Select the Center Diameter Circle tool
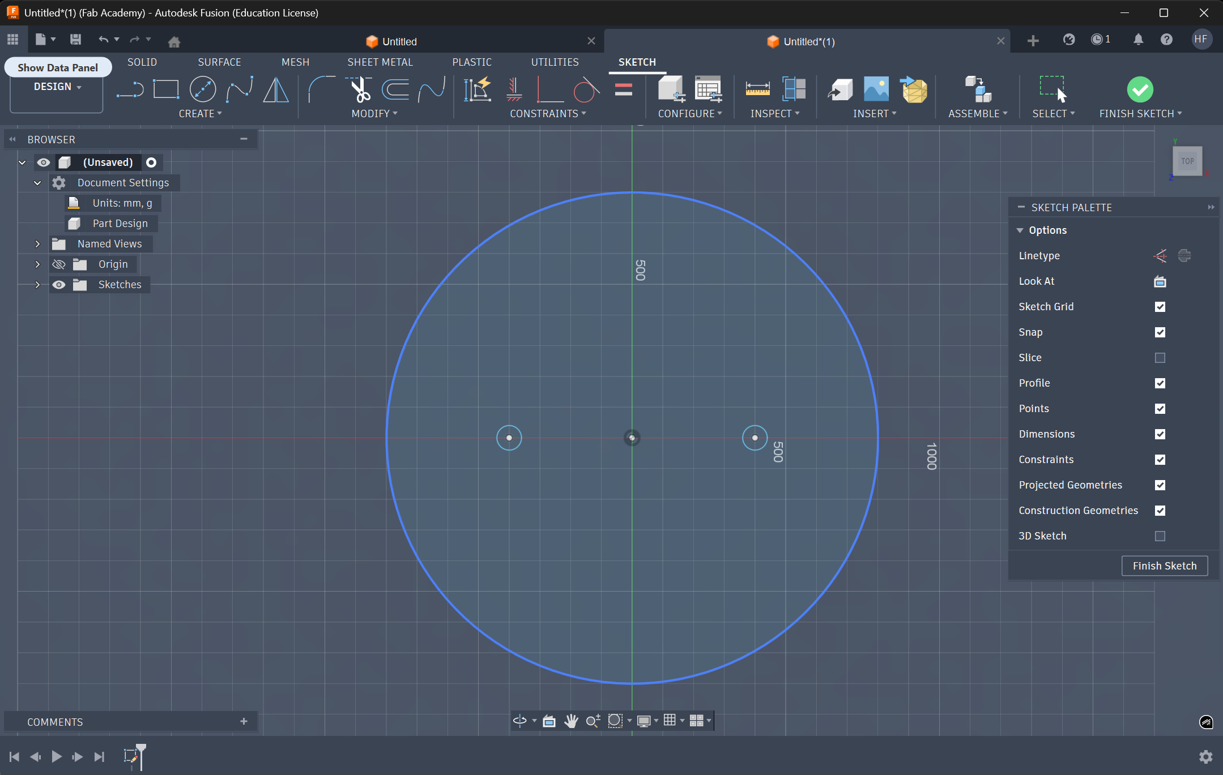Viewport: 1223px width, 775px height. [202, 89]
